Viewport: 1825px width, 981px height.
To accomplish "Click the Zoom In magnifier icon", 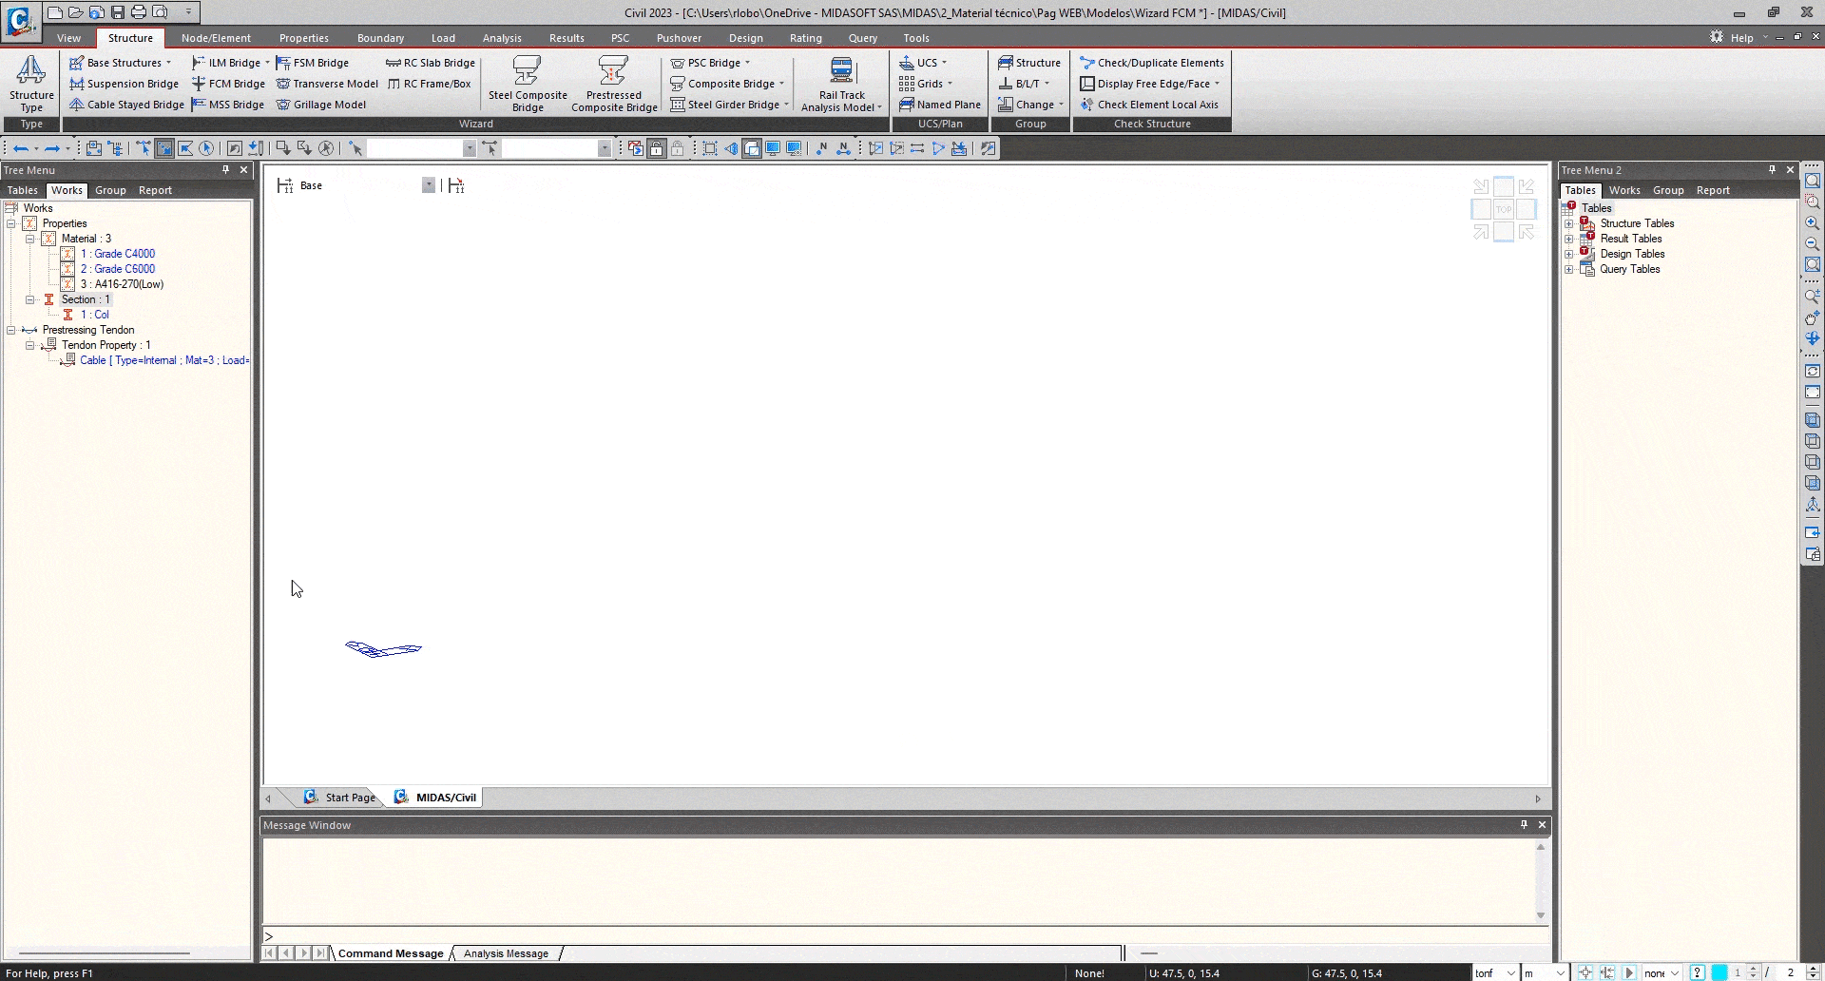I will pyautogui.click(x=1813, y=223).
